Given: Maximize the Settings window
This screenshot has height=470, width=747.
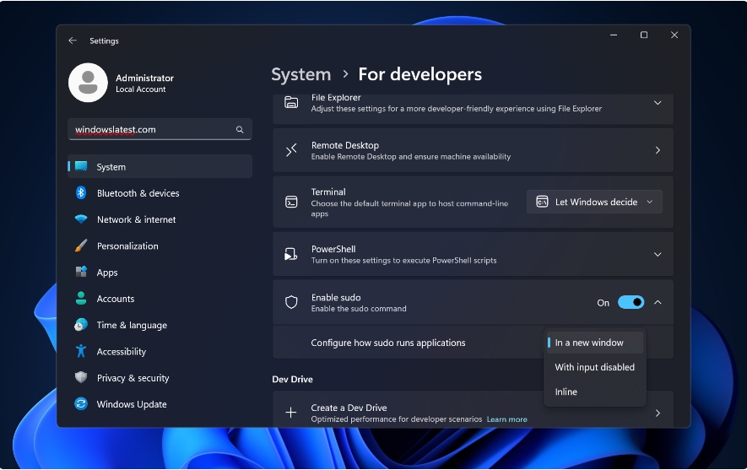Looking at the screenshot, I should pyautogui.click(x=644, y=35).
